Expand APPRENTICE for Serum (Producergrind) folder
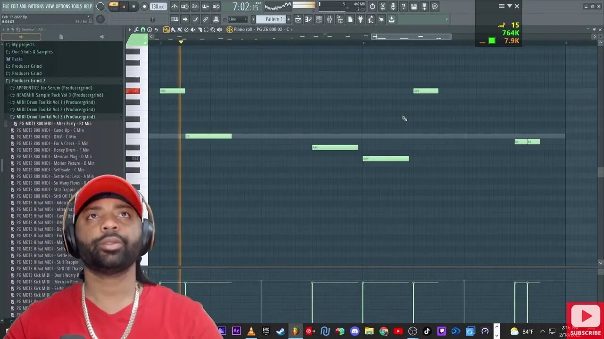604x339 pixels. pos(54,88)
